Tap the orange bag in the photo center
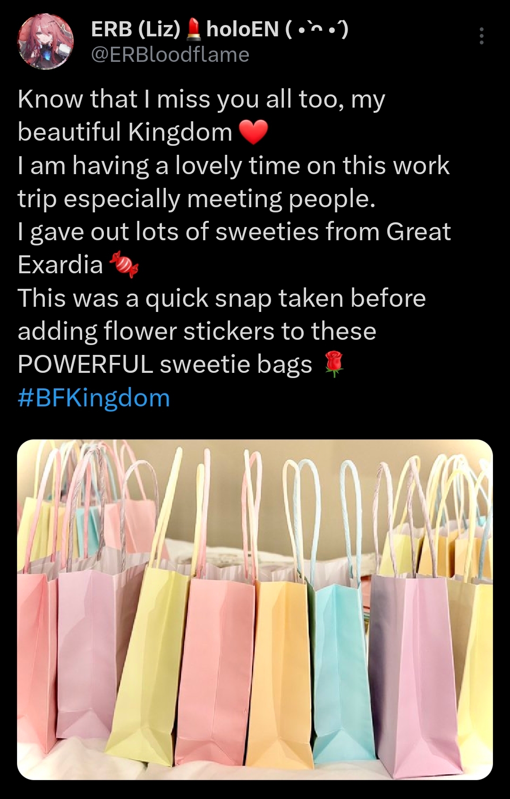This screenshot has height=799, width=510. (x=279, y=670)
